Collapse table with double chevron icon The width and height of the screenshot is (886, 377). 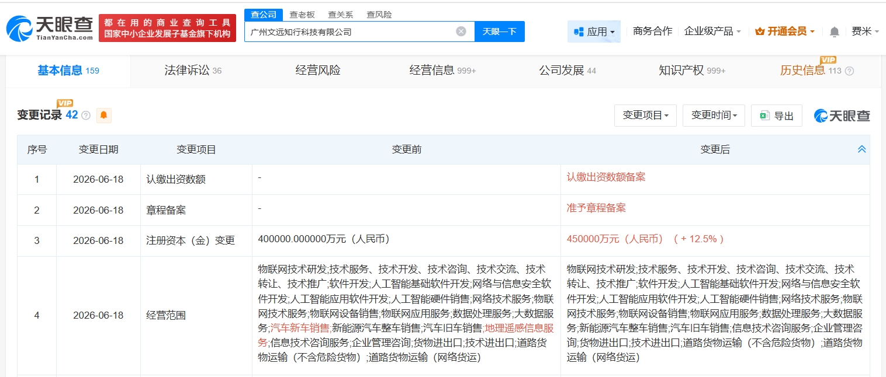pos(861,149)
